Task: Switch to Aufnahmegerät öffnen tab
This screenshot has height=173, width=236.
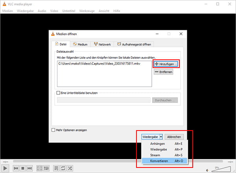Action: (x=134, y=44)
